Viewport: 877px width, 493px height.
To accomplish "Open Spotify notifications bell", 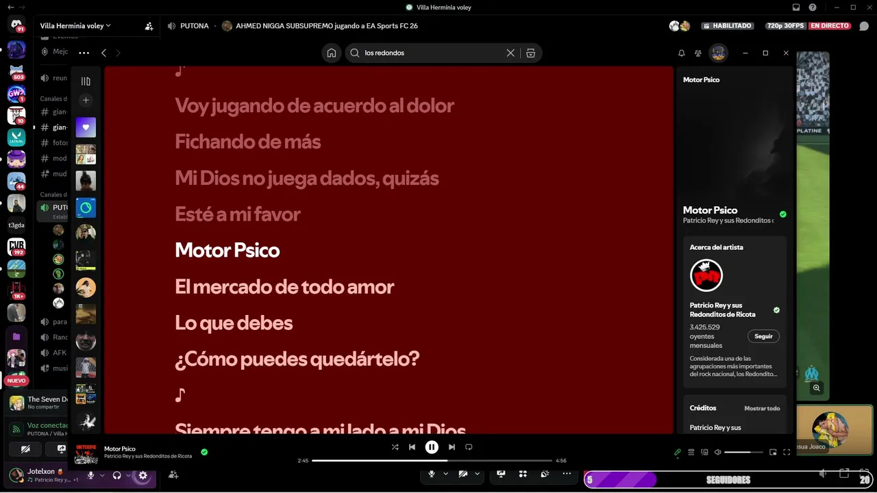I will (x=682, y=53).
